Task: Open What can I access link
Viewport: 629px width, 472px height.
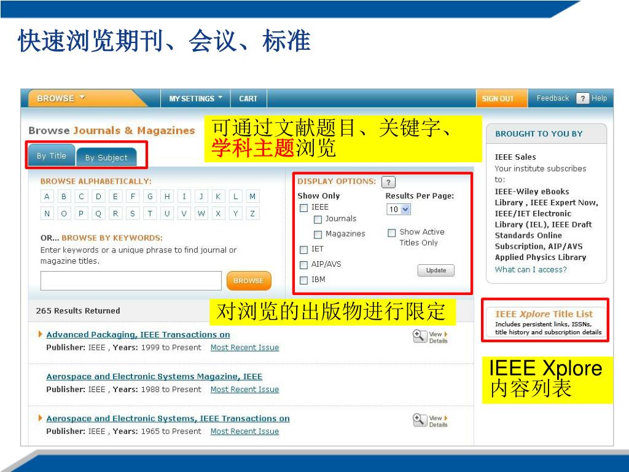Action: click(x=531, y=269)
